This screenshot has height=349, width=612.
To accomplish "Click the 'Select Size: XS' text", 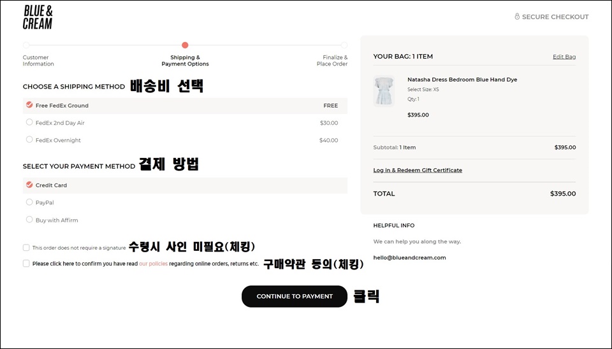I will (423, 89).
